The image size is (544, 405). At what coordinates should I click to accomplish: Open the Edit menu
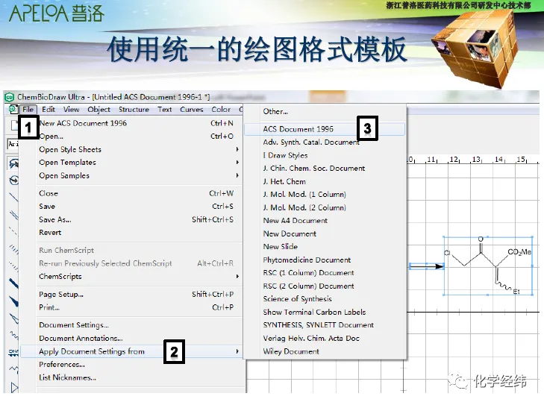pyautogui.click(x=49, y=110)
